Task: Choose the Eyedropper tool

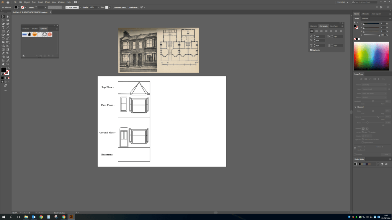Action: click(x=3, y=53)
